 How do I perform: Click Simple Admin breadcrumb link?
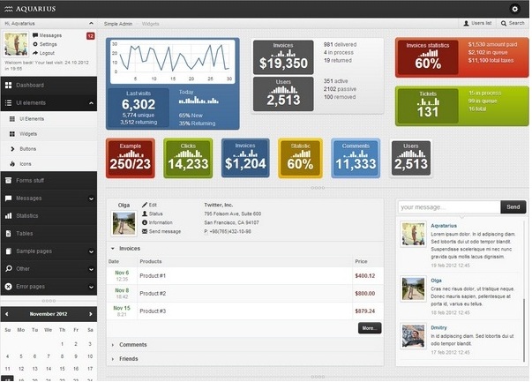[x=117, y=24]
